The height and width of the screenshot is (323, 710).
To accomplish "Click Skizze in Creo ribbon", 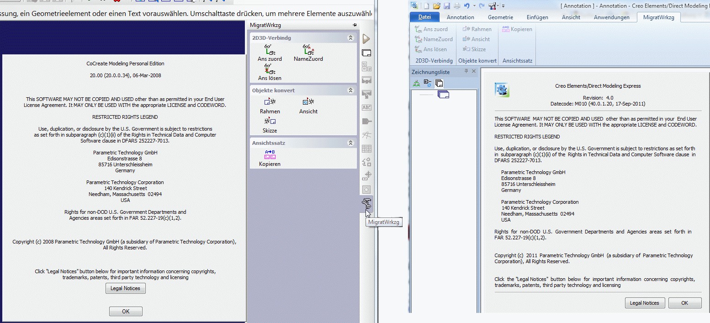I will pyautogui.click(x=474, y=49).
